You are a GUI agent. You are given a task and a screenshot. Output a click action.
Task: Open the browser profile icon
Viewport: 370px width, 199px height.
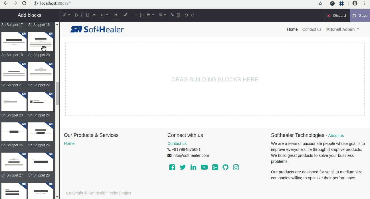coord(355,3)
